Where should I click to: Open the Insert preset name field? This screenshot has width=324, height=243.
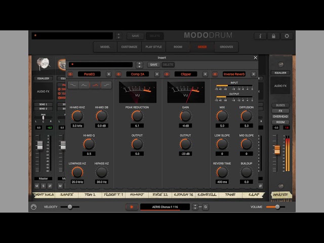click(101, 65)
